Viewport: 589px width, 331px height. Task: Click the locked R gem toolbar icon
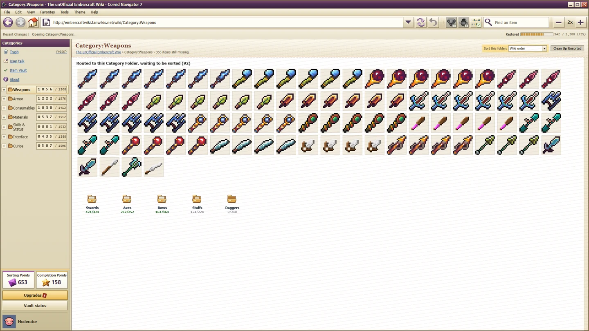[x=451, y=22]
